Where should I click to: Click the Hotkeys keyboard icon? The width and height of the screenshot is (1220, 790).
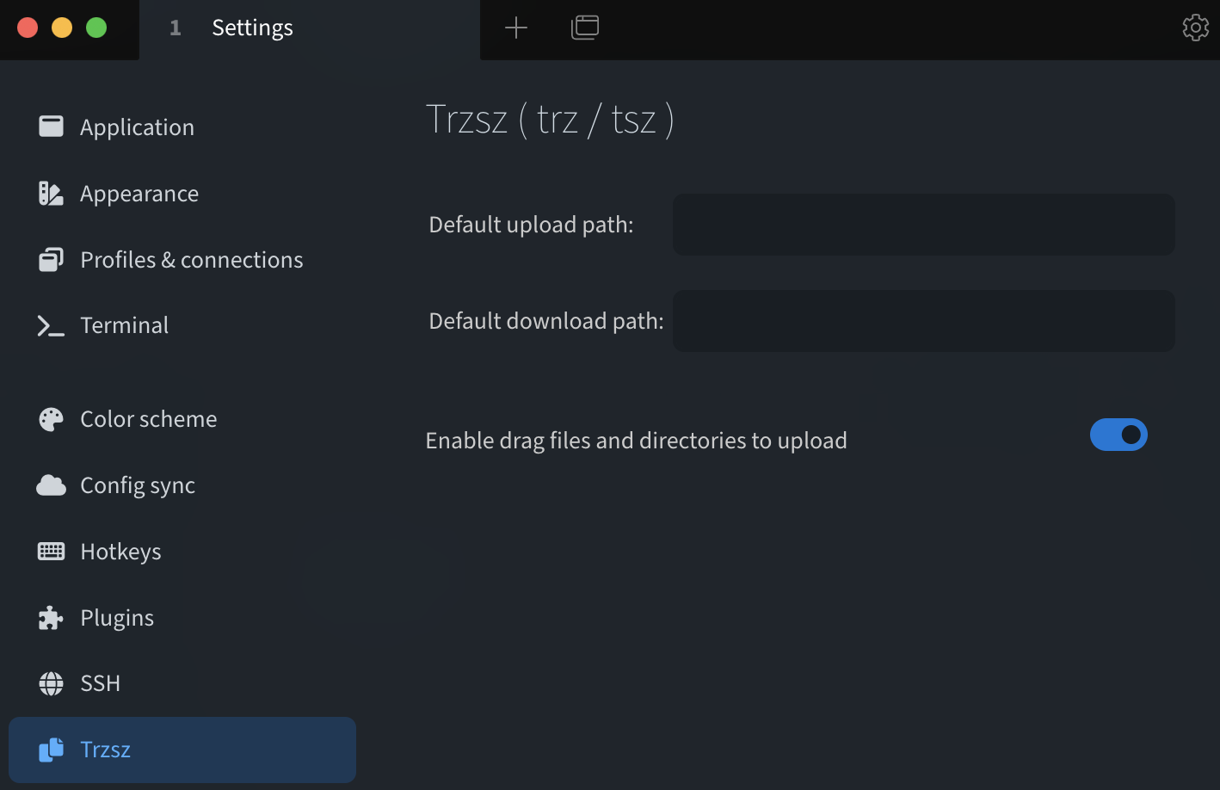pos(51,552)
